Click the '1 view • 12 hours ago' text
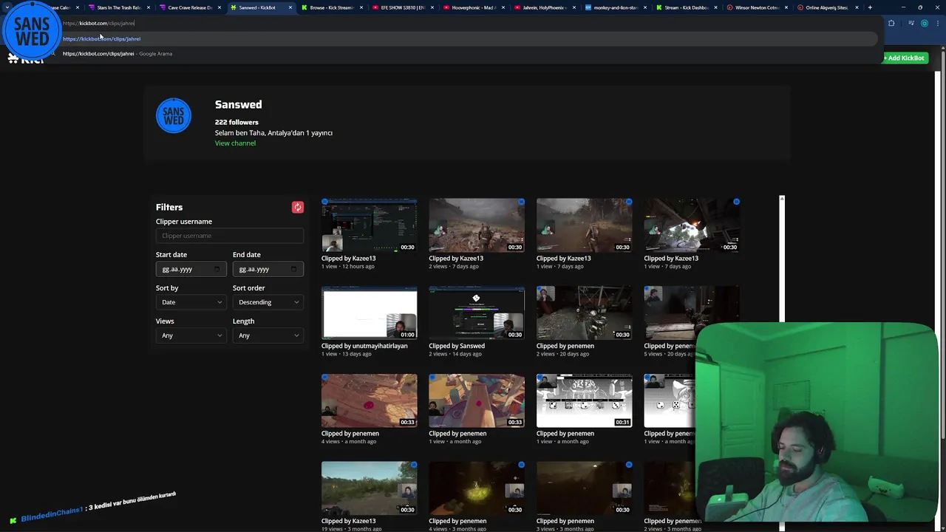 click(348, 266)
